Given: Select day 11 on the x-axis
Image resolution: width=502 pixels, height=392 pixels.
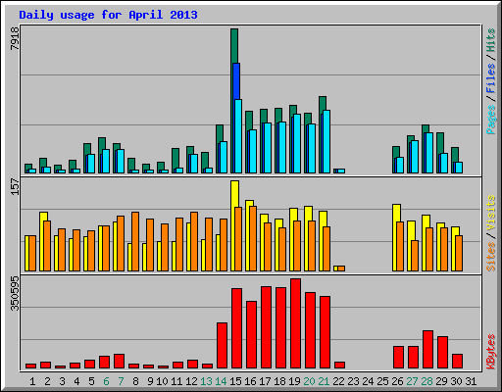Looking at the screenshot, I should pyautogui.click(x=176, y=381).
